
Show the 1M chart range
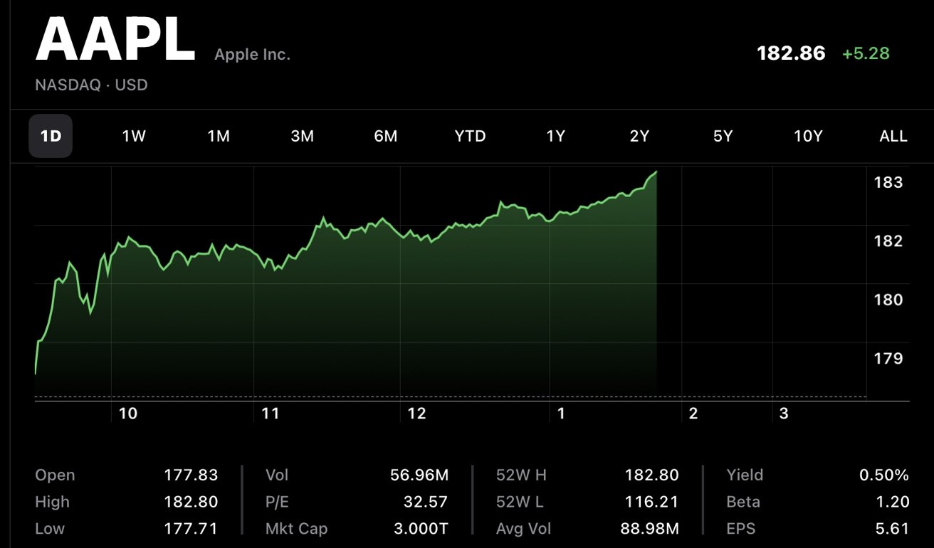[x=219, y=136]
